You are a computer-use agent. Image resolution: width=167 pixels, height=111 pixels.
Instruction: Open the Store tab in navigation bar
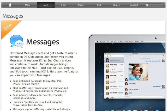click(28, 5)
